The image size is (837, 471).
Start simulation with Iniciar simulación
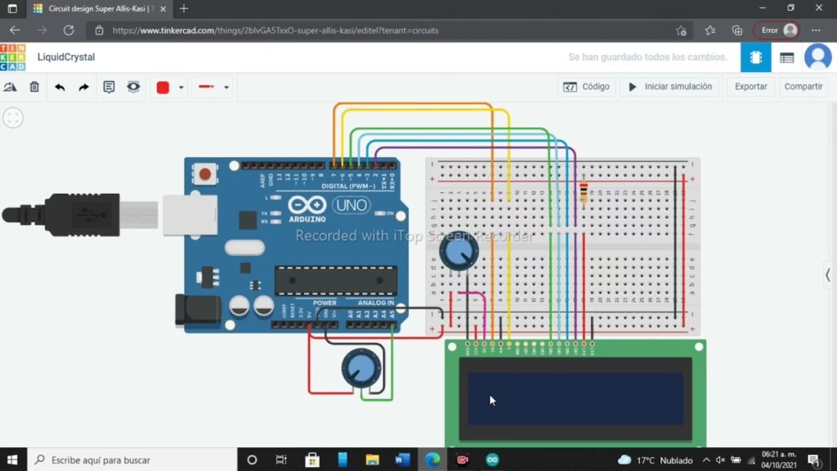(670, 87)
